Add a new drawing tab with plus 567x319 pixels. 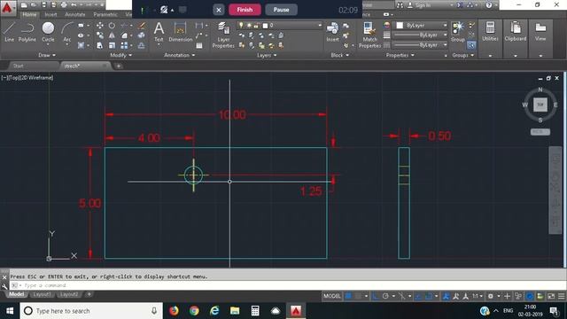118,66
